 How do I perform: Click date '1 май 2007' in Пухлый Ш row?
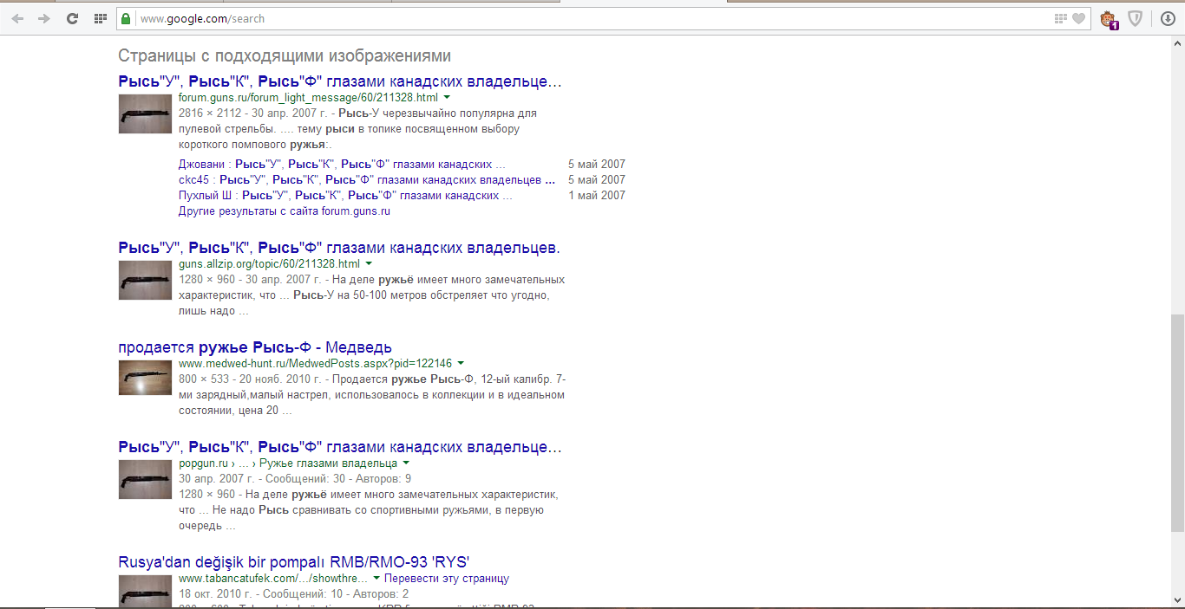pyautogui.click(x=597, y=196)
